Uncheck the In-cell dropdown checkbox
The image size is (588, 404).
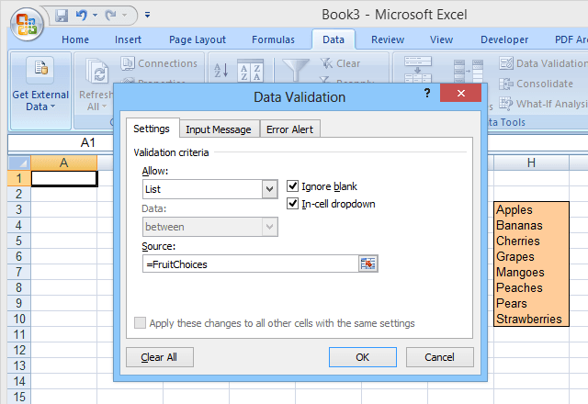[x=293, y=204]
